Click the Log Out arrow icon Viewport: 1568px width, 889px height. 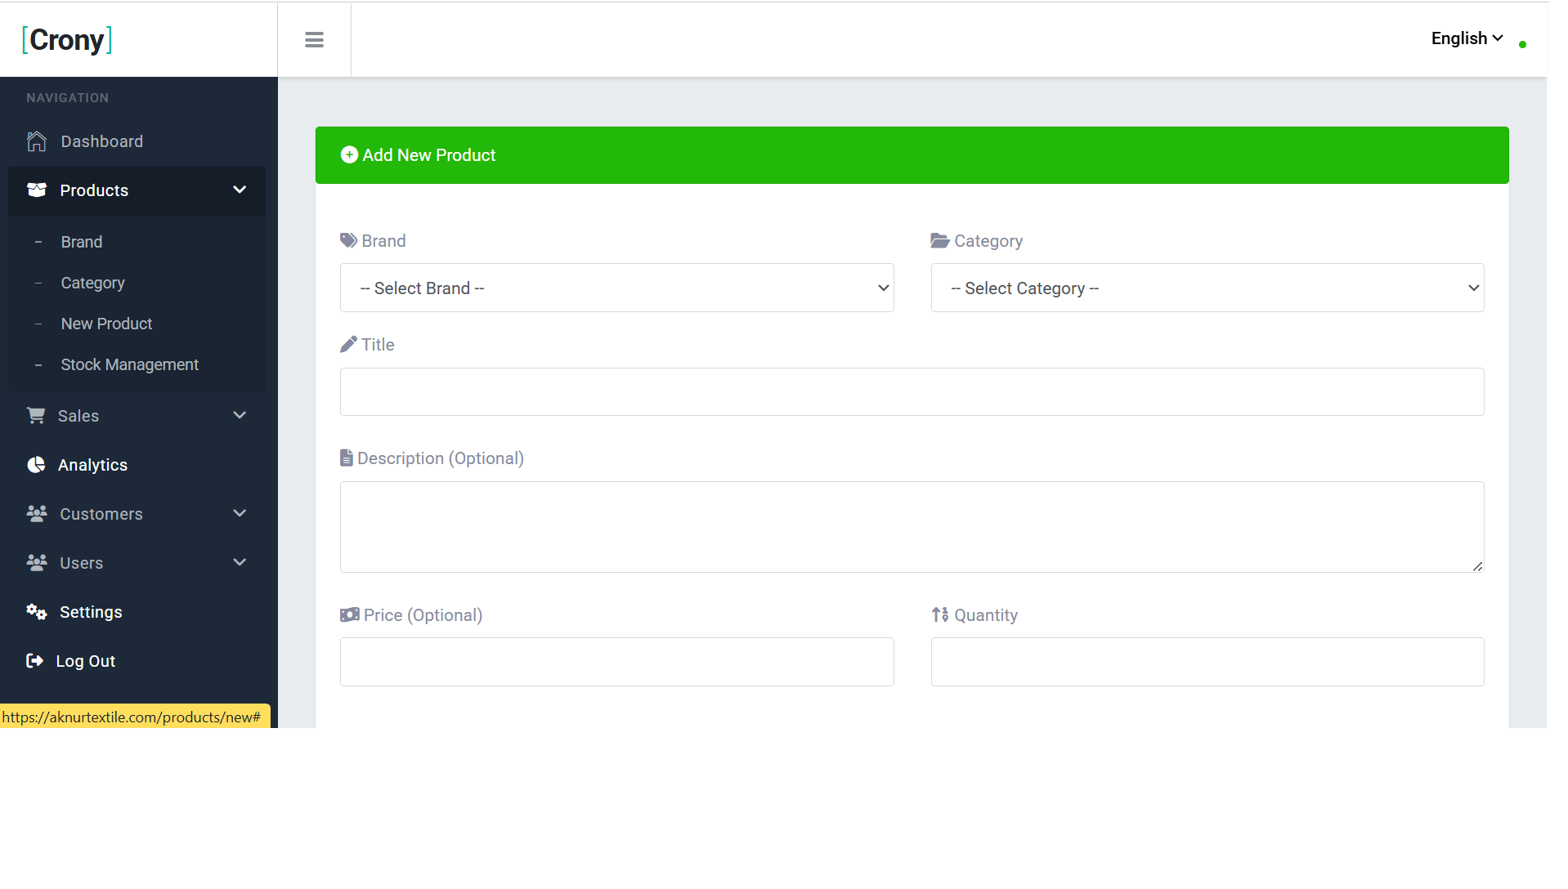pyautogui.click(x=34, y=660)
